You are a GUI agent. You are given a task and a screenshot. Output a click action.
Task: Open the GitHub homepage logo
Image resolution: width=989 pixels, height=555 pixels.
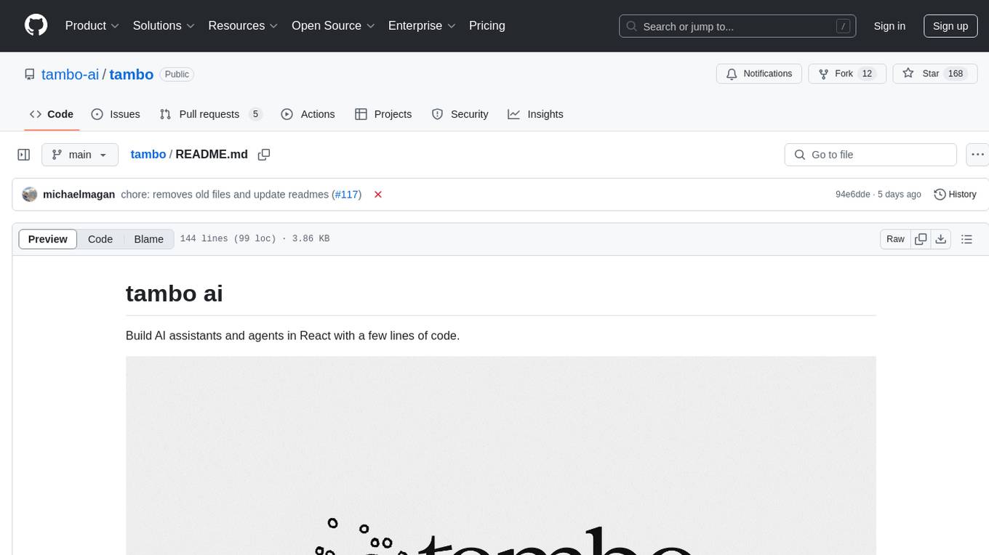[36, 25]
